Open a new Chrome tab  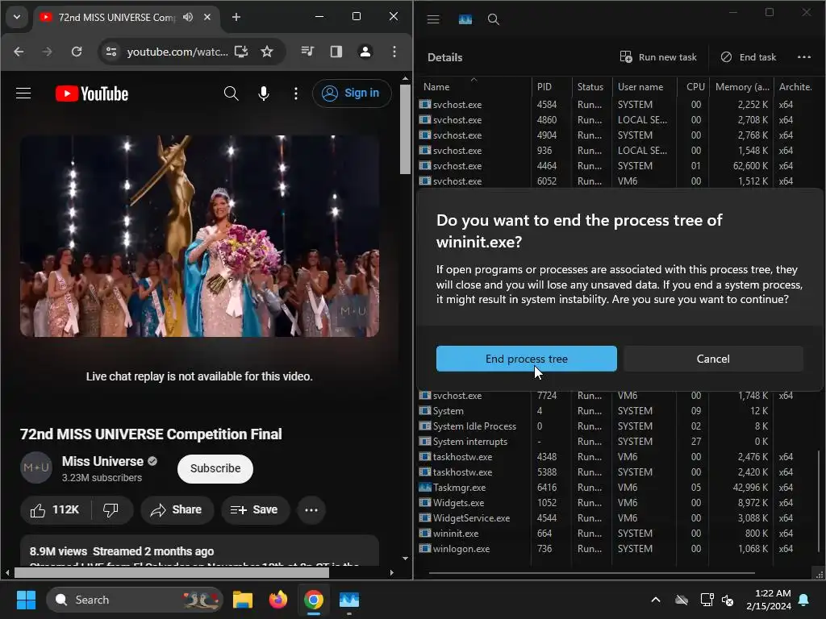click(236, 18)
